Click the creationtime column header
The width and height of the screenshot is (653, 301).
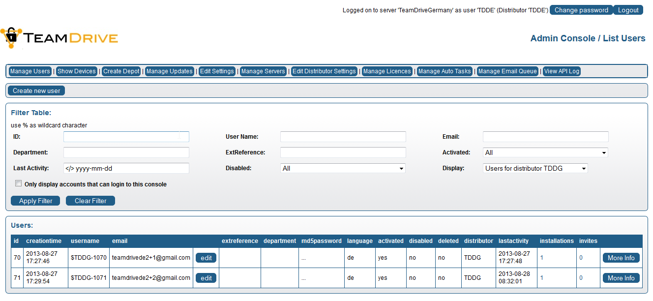pyautogui.click(x=44, y=241)
